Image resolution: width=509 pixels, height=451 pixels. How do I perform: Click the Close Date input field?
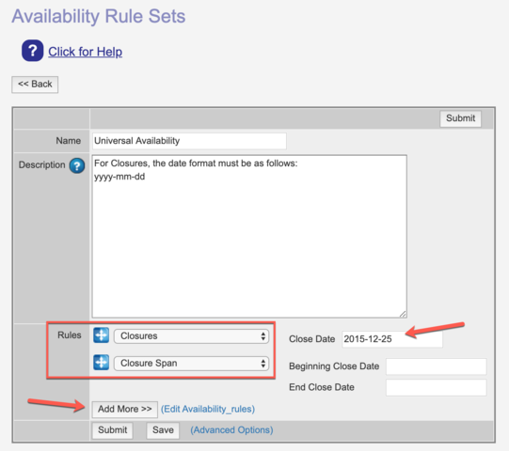(392, 339)
